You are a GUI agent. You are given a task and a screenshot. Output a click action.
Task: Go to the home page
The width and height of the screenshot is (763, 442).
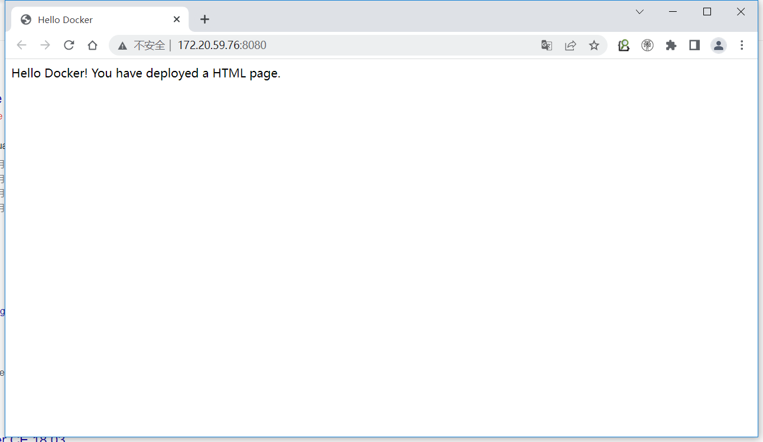[x=92, y=45]
